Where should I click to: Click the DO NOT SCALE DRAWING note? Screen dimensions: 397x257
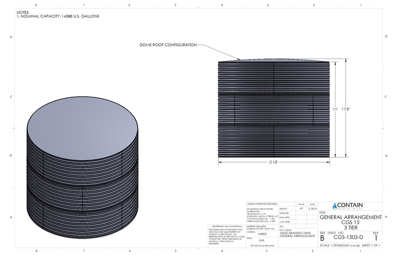tap(263, 246)
